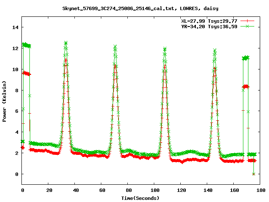Click x-axis tick label 180
Image resolution: width=269 pixels, height=202 pixels.
261,190
